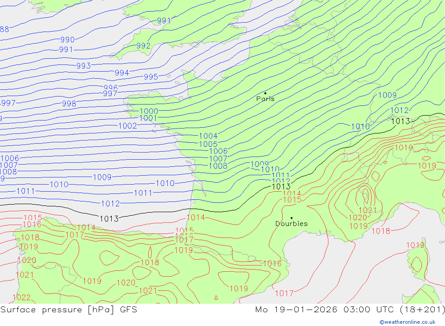Image resolution: width=445 pixels, height=326 pixels.
Task: Click the red 1021 label over the Alps
Action: 368,210
